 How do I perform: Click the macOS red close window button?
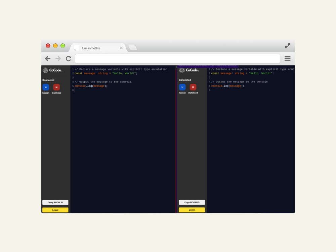48,46
